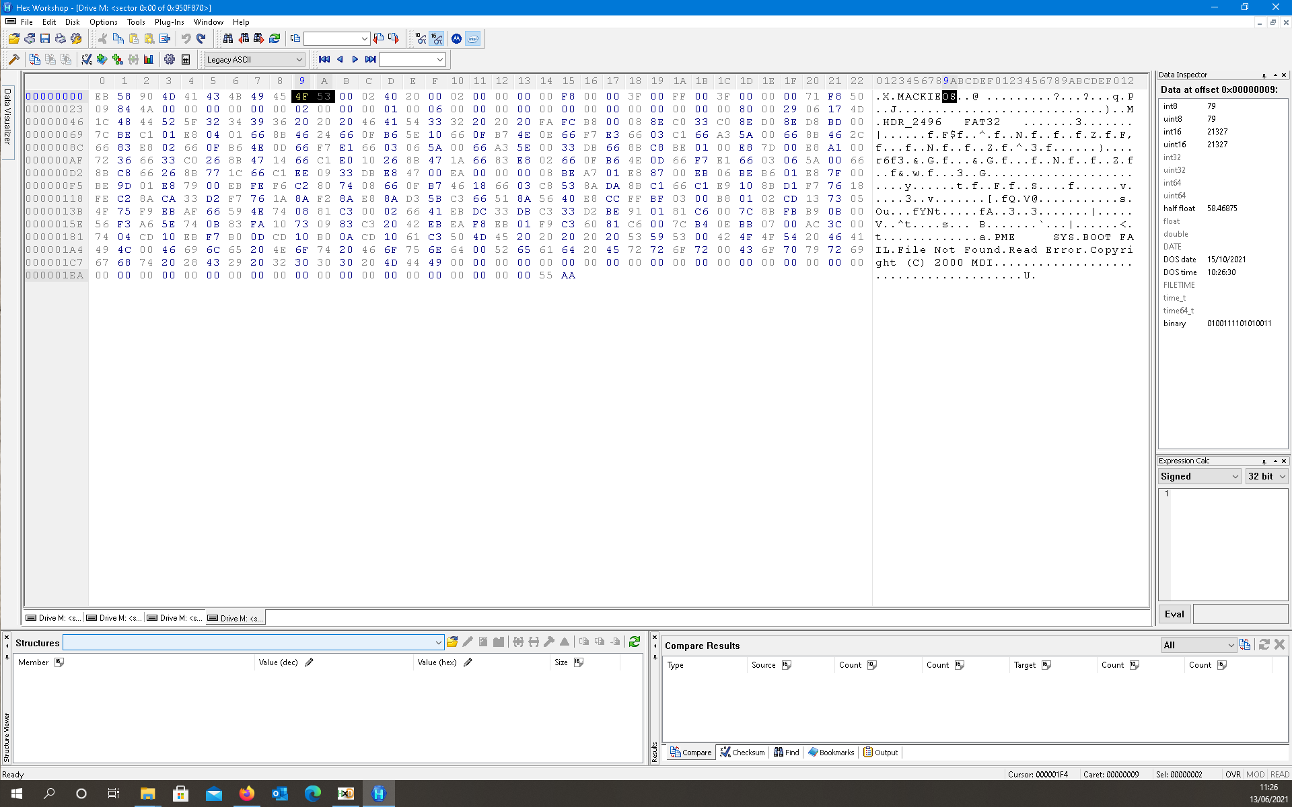The height and width of the screenshot is (807, 1292).
Task: Toggle Intel byte order icon
Action: point(473,39)
